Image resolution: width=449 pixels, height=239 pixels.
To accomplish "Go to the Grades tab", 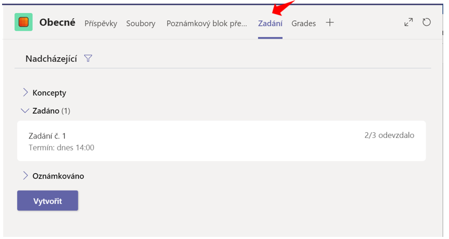I will click(x=304, y=23).
